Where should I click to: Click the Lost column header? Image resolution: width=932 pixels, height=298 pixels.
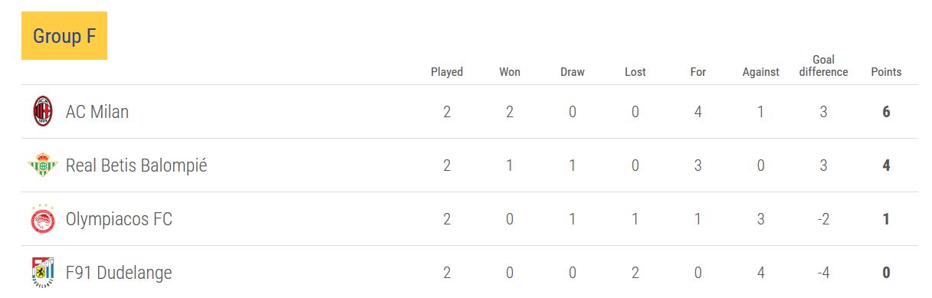click(x=635, y=72)
